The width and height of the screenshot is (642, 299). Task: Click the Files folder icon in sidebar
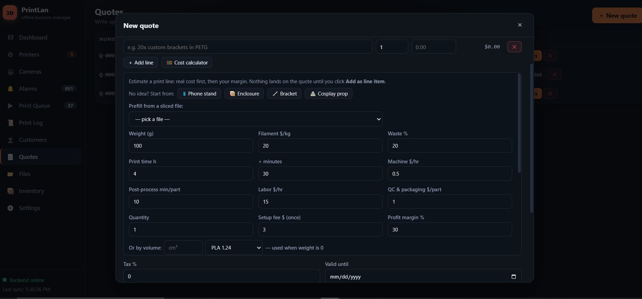click(x=11, y=174)
